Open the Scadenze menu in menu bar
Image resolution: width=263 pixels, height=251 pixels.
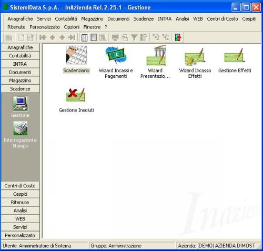click(x=144, y=19)
